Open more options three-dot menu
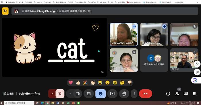 [x=134, y=94]
